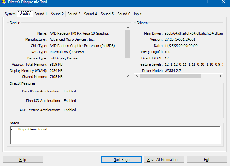Click the driver date '11/25/2020 00:00:00'
This screenshot has width=230, height=166.
(181, 46)
